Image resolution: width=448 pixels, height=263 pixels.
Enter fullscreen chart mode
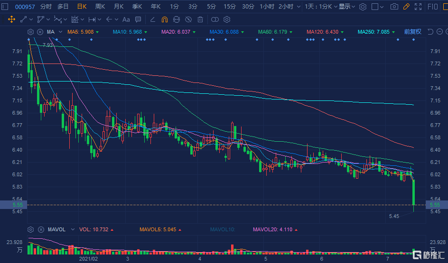418,7
